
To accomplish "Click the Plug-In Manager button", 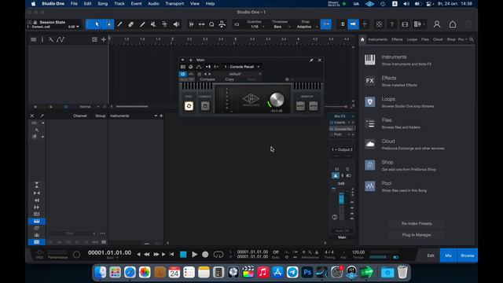I will 417,235.
